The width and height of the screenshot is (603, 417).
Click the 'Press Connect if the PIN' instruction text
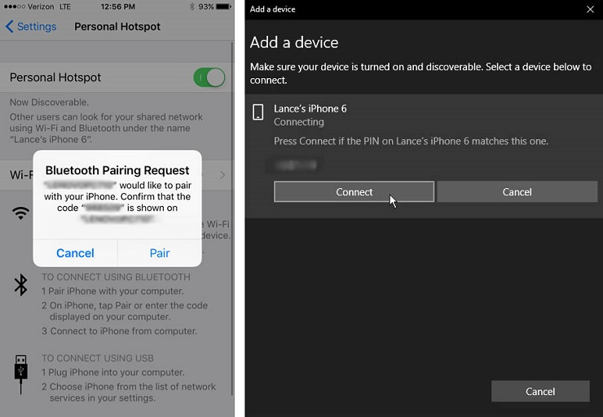pos(412,141)
